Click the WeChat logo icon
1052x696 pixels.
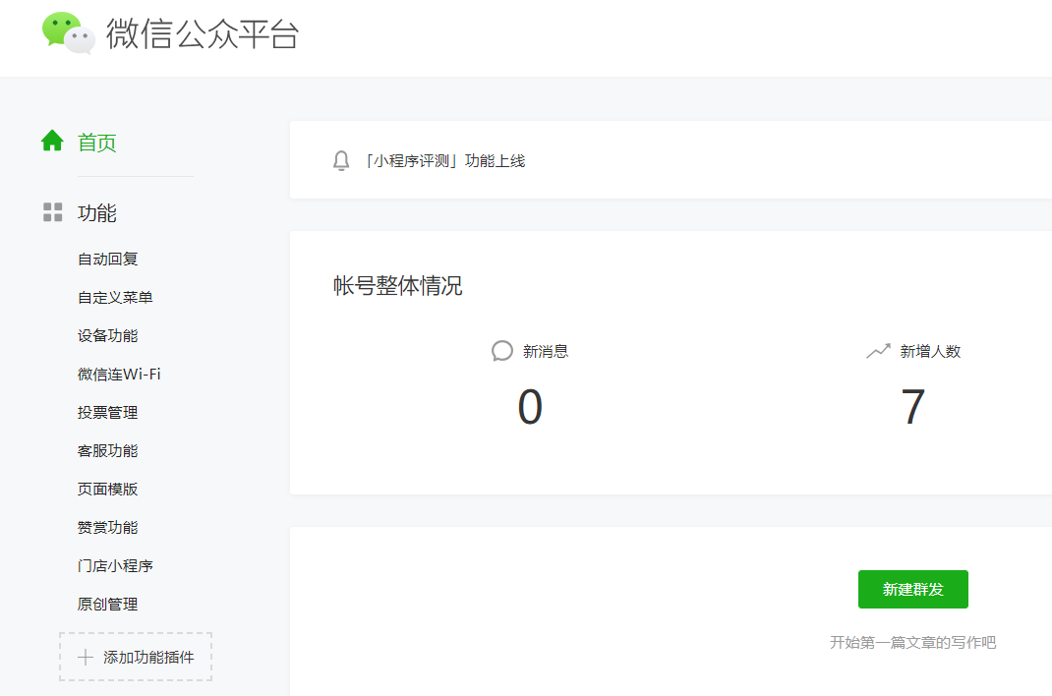(68, 32)
